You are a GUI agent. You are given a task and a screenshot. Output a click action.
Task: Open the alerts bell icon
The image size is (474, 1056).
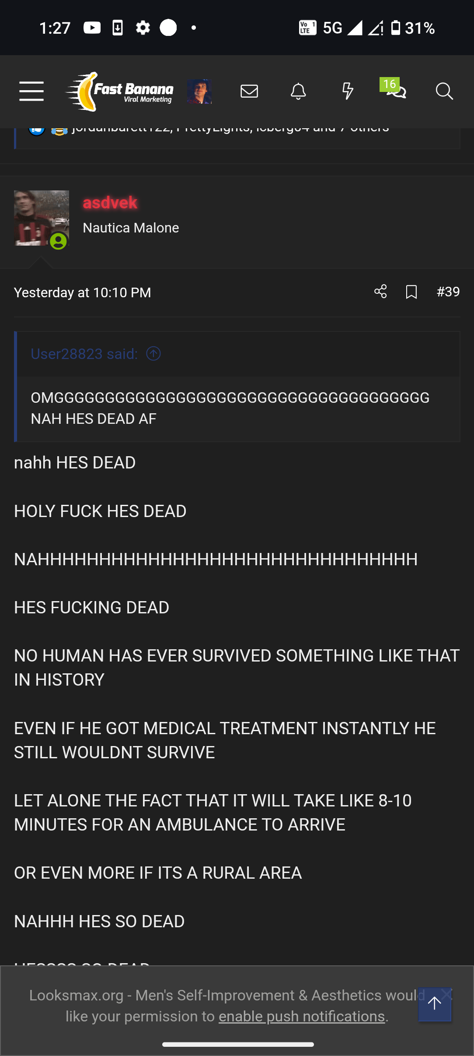[298, 91]
